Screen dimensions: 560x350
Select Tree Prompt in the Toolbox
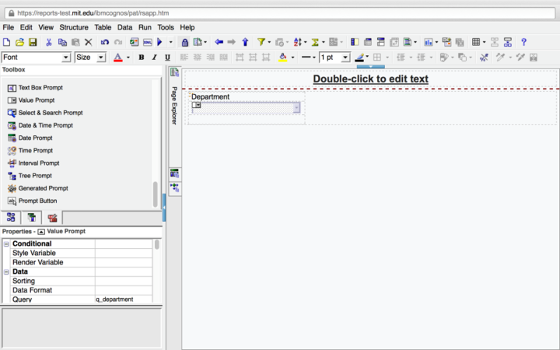tap(35, 176)
